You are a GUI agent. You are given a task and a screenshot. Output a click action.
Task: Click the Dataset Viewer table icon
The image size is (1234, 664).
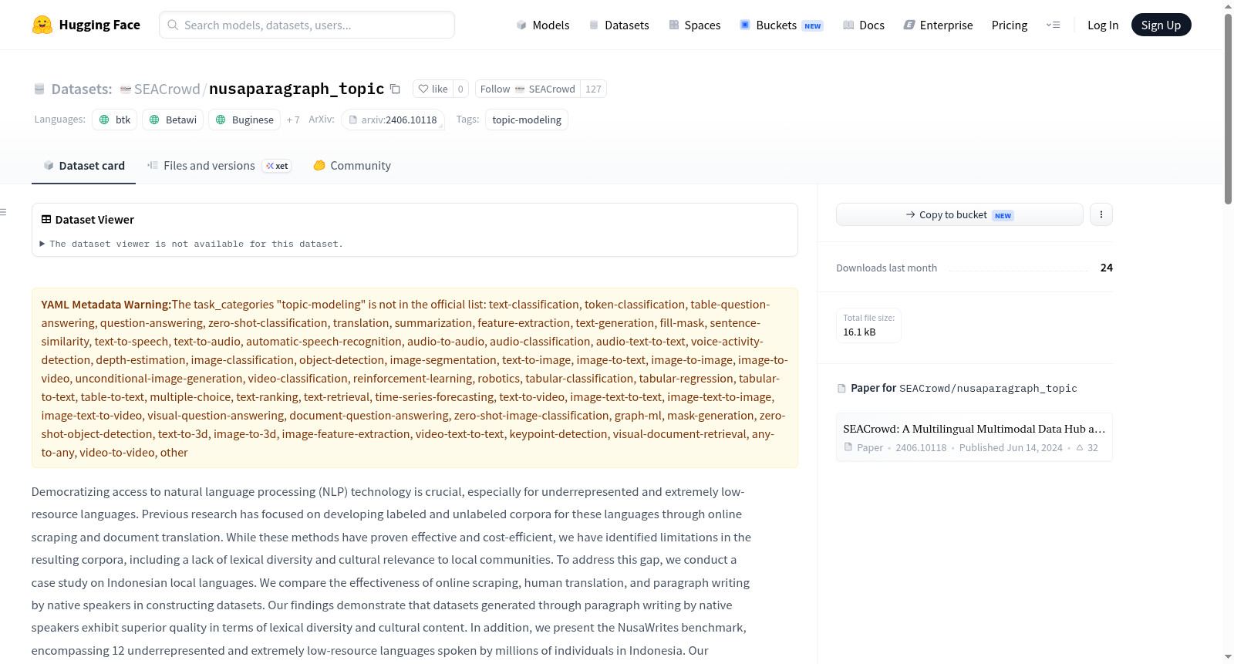[46, 220]
